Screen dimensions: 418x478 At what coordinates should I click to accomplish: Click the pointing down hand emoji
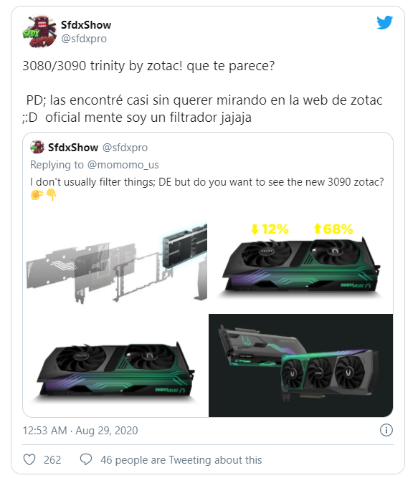(x=51, y=195)
